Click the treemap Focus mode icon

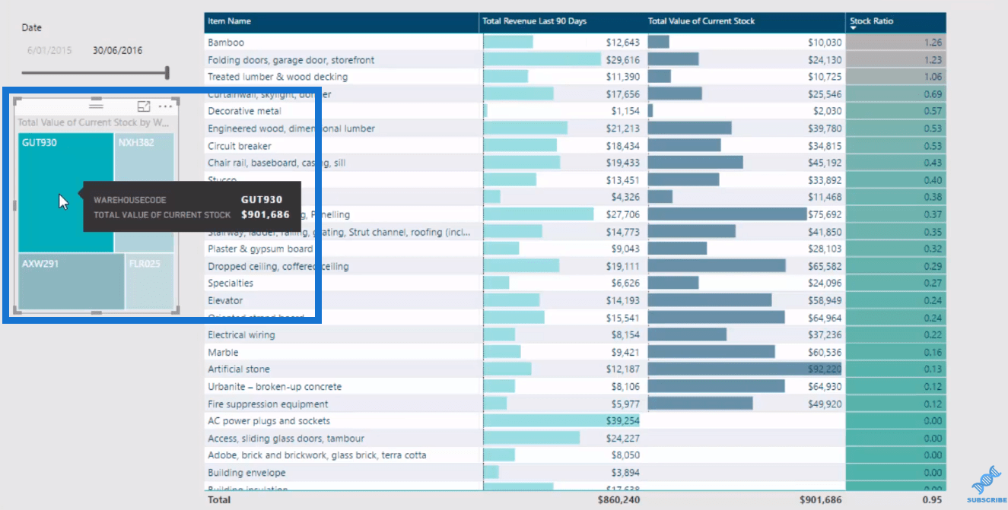coord(143,107)
